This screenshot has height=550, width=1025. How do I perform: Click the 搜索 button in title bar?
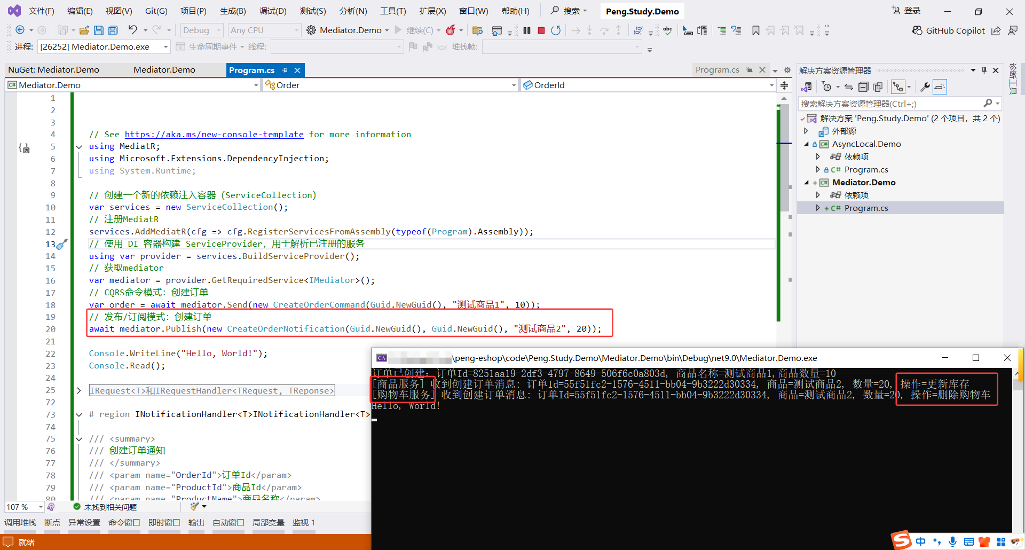pos(569,11)
